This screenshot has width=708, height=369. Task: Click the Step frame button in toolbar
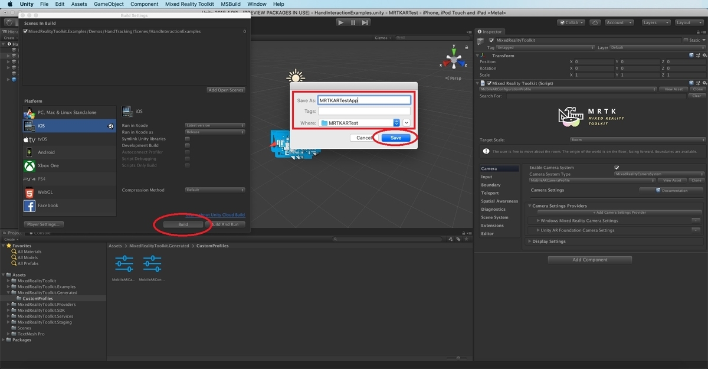point(365,22)
